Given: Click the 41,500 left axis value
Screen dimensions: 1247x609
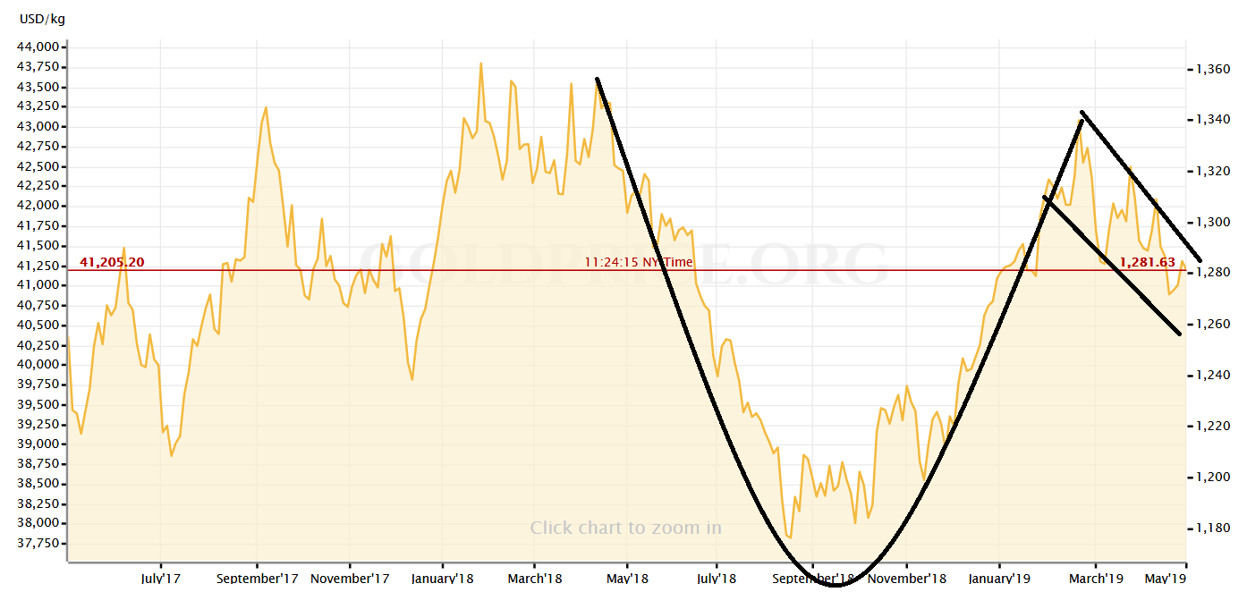Looking at the screenshot, I should pos(38,245).
